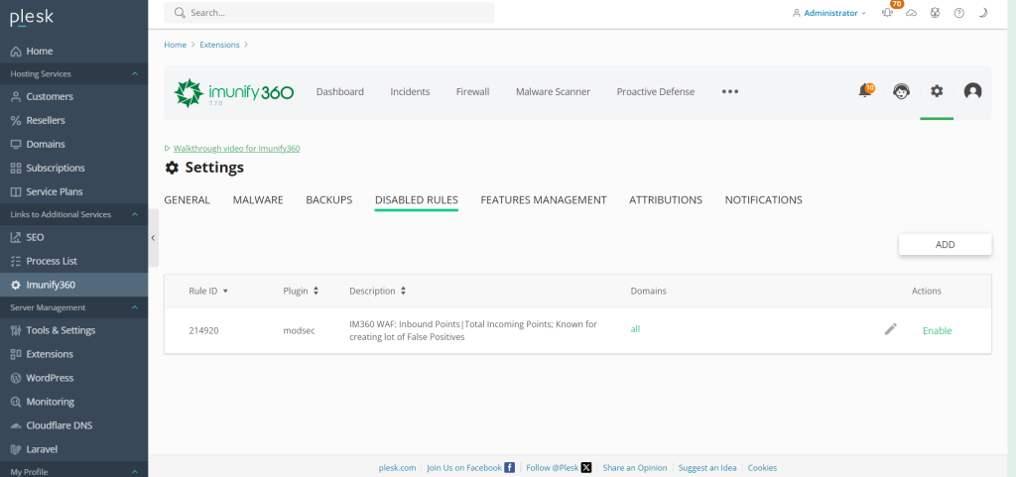The width and height of the screenshot is (1016, 477).
Task: Open the Administrator account dropdown
Action: (x=829, y=13)
